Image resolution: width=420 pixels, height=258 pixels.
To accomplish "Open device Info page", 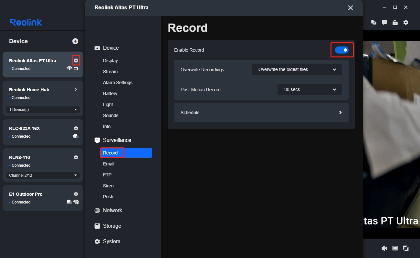I will point(107,126).
